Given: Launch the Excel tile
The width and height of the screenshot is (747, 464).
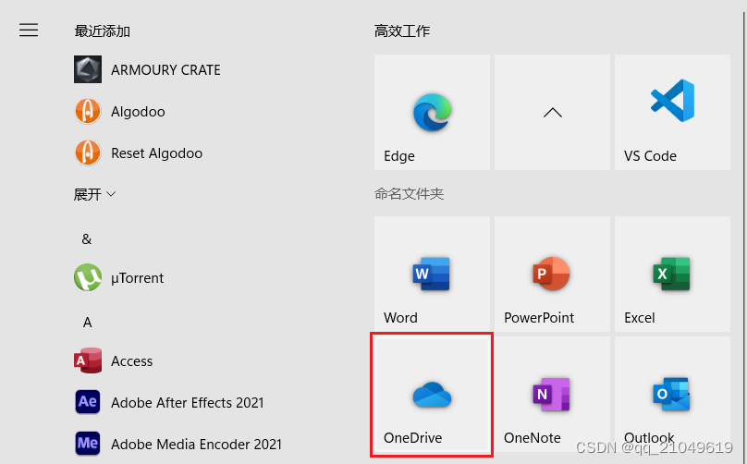Looking at the screenshot, I should 673,274.
